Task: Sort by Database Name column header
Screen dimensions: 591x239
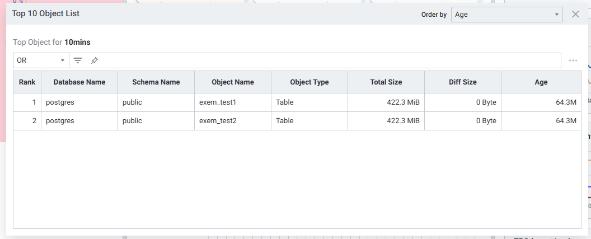Action: [79, 82]
